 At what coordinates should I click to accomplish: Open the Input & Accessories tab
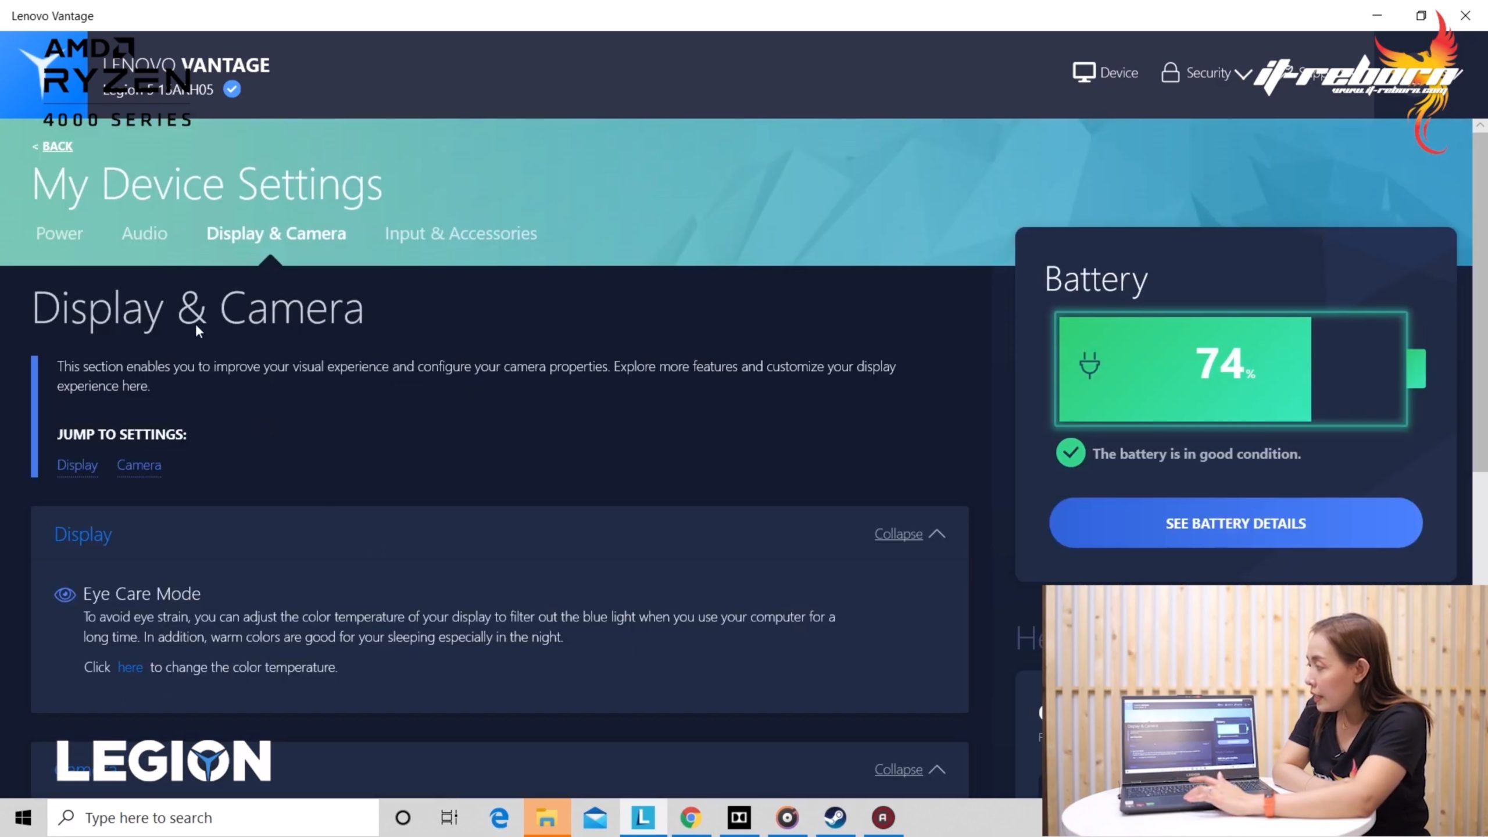click(460, 234)
